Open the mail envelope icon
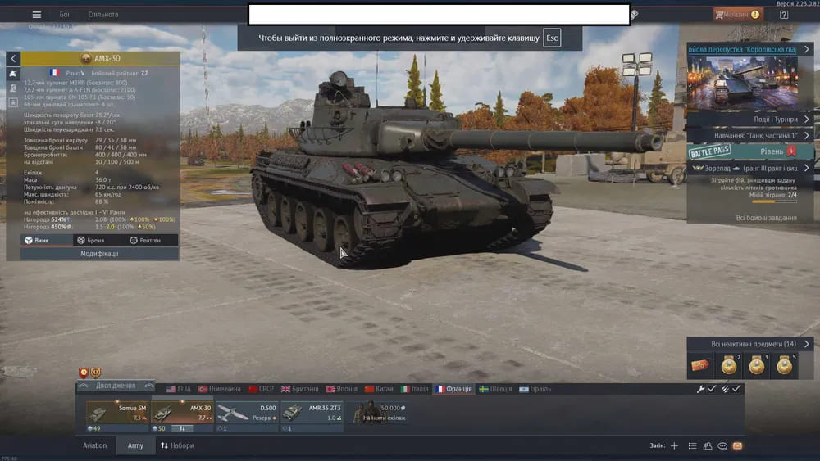820x461 pixels. coord(737,446)
